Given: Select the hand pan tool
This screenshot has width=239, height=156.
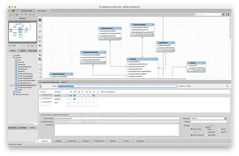Looking at the screenshot, I should coord(40,26).
